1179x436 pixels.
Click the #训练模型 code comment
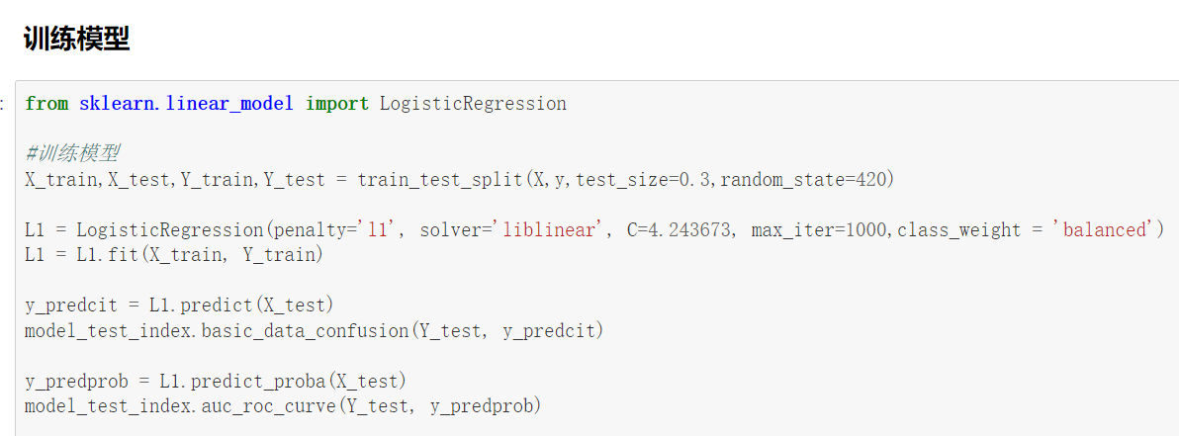pos(72,154)
